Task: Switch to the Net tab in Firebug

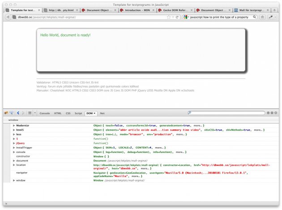Action: [x=102, y=113]
